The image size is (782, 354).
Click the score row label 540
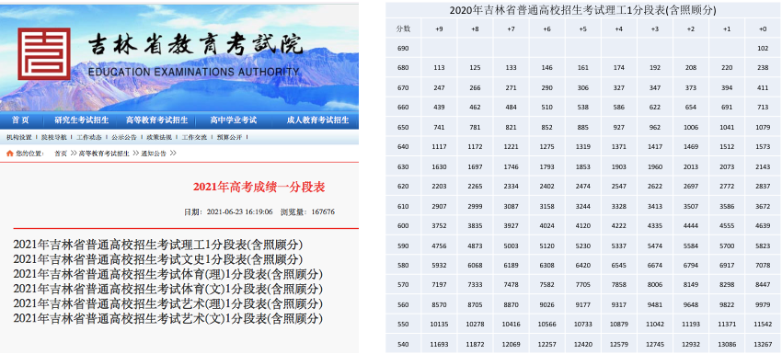[403, 344]
